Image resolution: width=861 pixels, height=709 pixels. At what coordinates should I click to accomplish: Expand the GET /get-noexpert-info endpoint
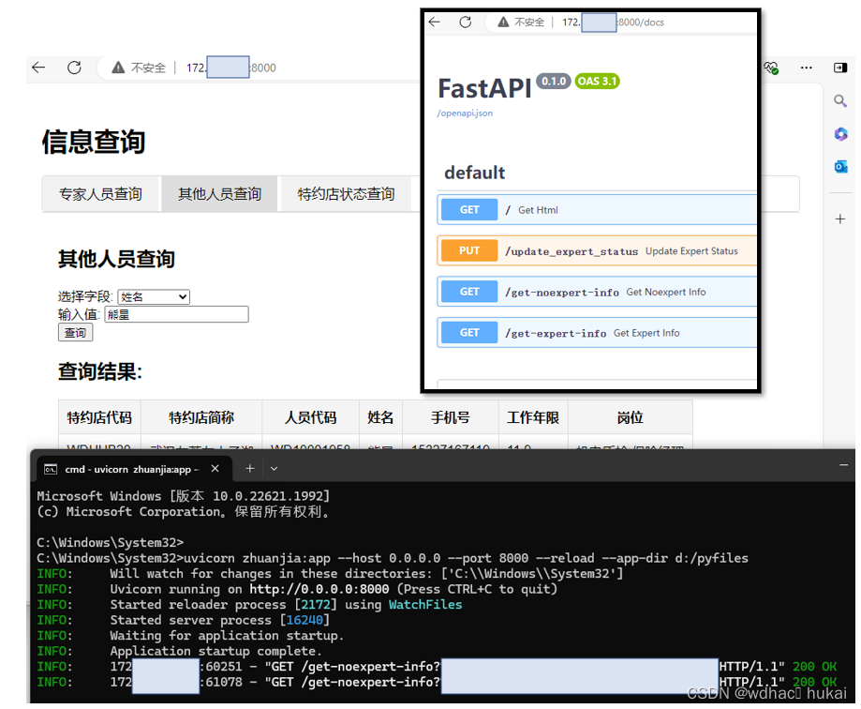click(597, 292)
